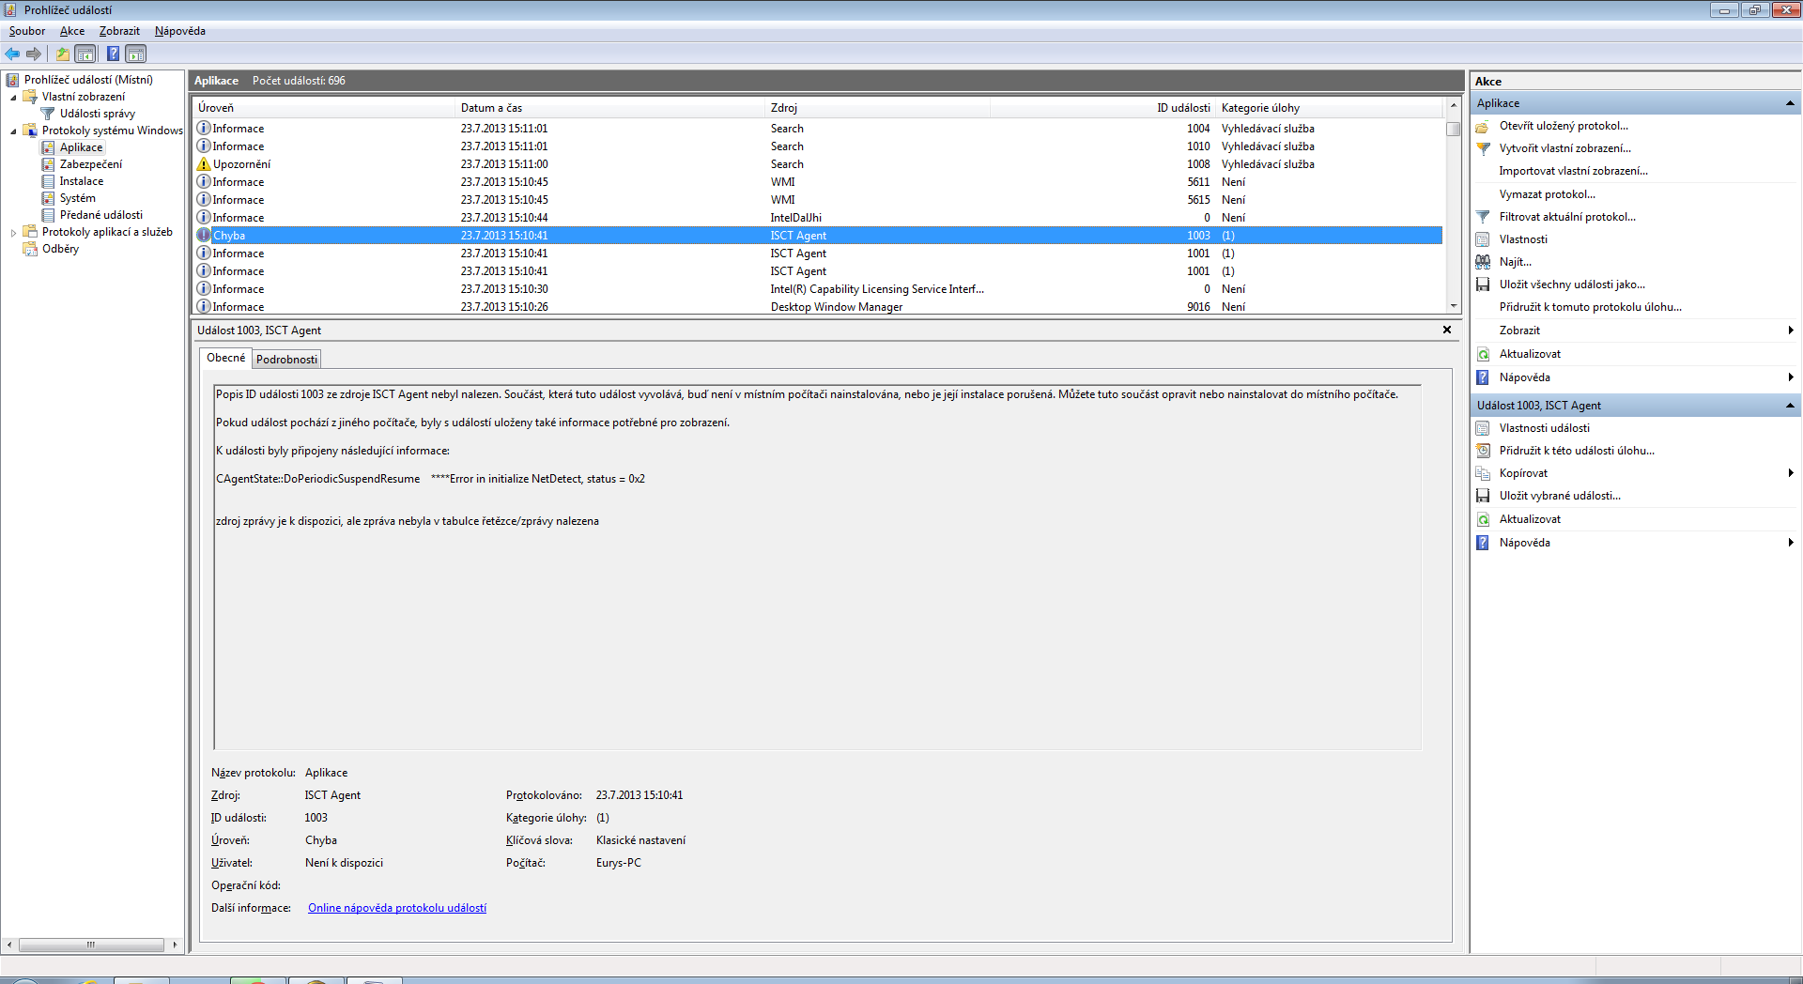Viewport: 1803px width, 984px height.
Task: Collapse the Událost 1003, ISCT Agent section
Action: (x=1790, y=406)
